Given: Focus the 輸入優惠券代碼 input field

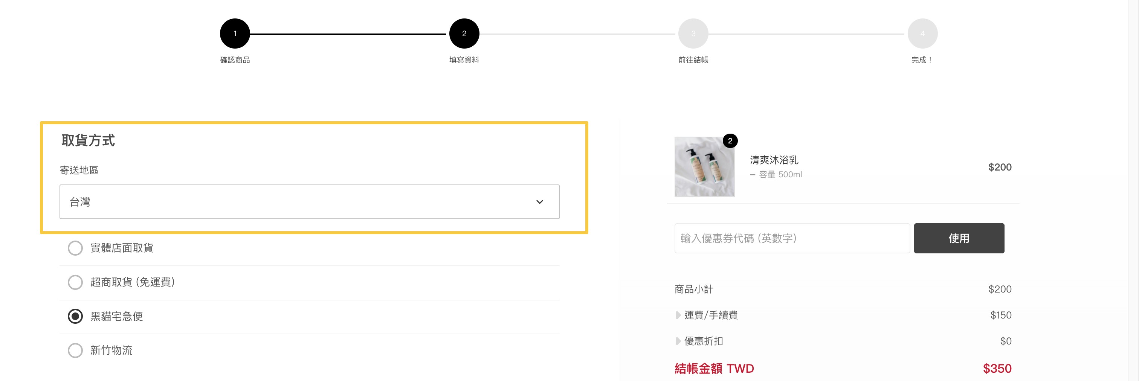Looking at the screenshot, I should click(x=791, y=238).
